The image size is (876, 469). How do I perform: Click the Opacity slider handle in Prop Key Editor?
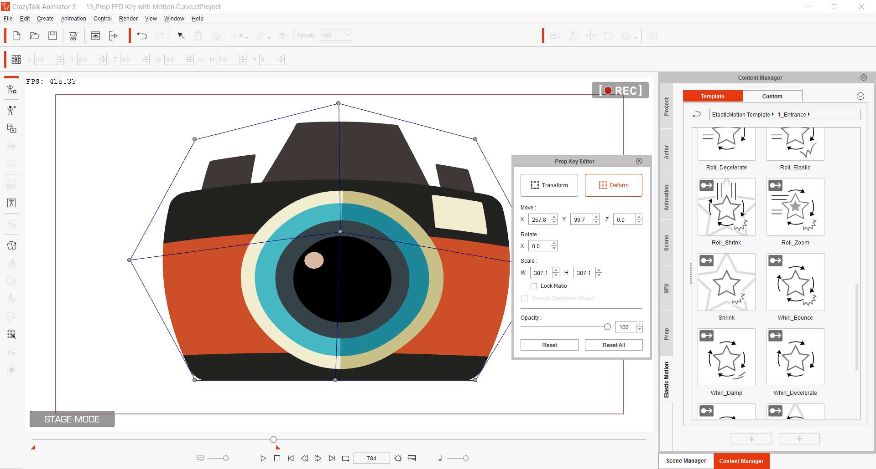(x=607, y=327)
